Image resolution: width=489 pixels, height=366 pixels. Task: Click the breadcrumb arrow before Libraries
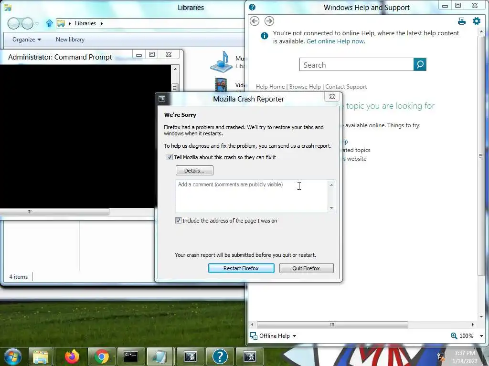(x=70, y=23)
